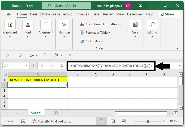This screenshot has height=127, width=185.
Task: Open the Page Layout tab
Action: (x=62, y=14)
